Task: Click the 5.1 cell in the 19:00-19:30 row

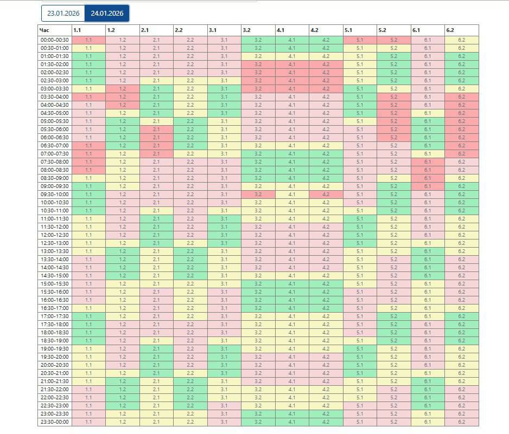Action: 360,349
